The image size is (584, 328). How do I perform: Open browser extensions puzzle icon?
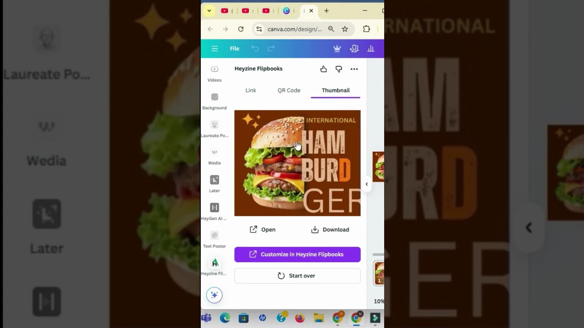point(366,29)
